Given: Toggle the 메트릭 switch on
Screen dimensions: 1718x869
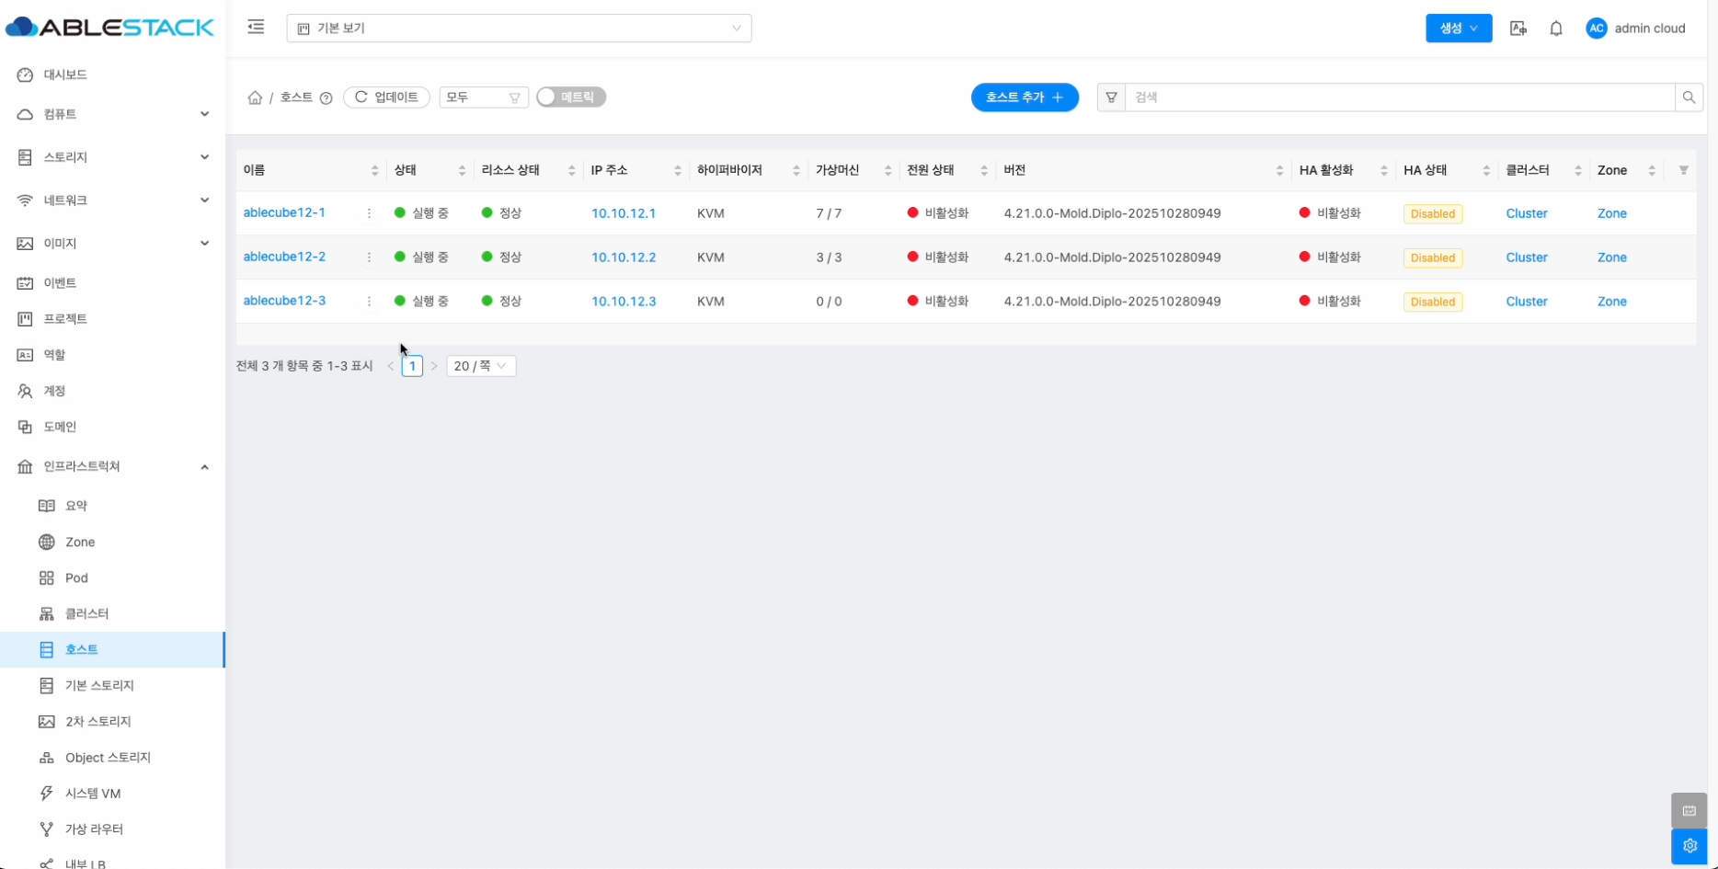Looking at the screenshot, I should pyautogui.click(x=570, y=97).
